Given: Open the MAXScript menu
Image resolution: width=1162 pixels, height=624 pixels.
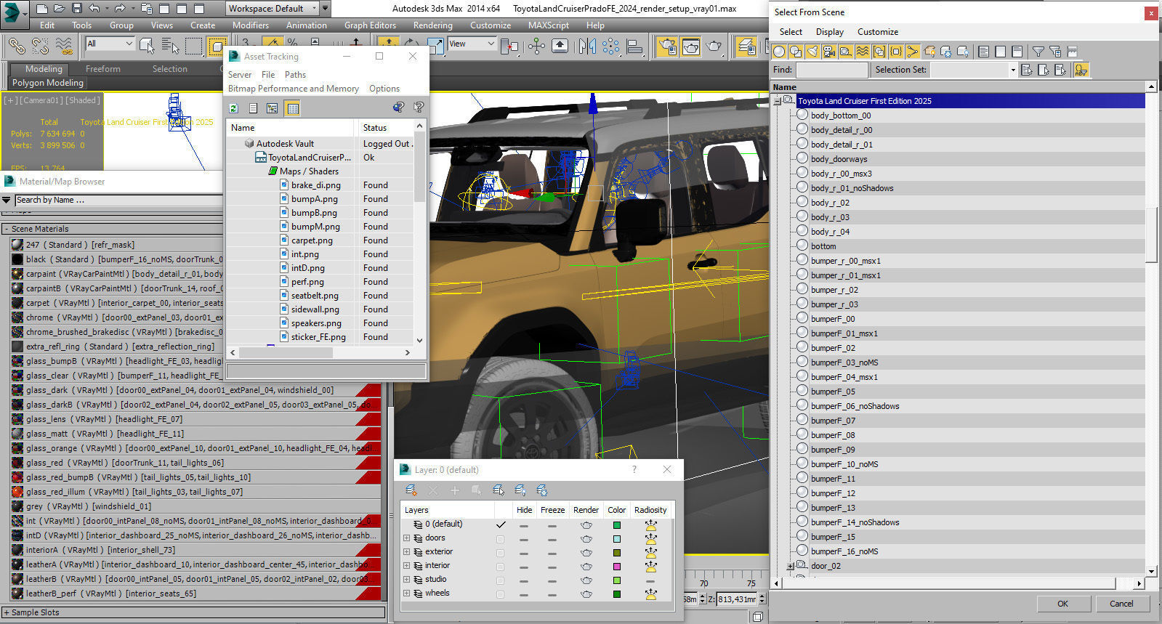Looking at the screenshot, I should point(549,25).
